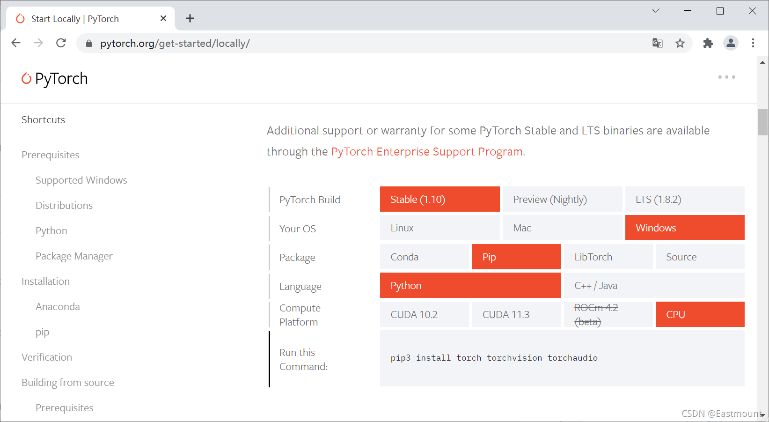Choose Windows as your OS
This screenshot has width=769, height=422.
(685, 228)
